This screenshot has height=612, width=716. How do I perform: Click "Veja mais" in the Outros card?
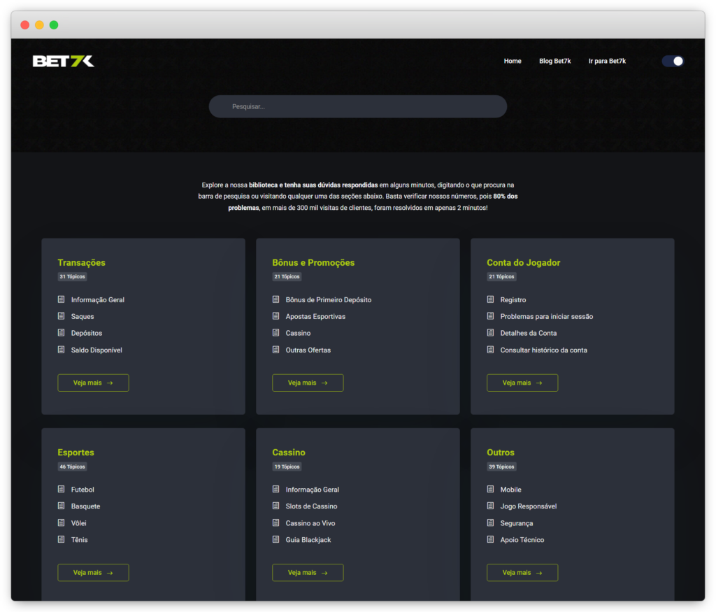click(x=522, y=572)
